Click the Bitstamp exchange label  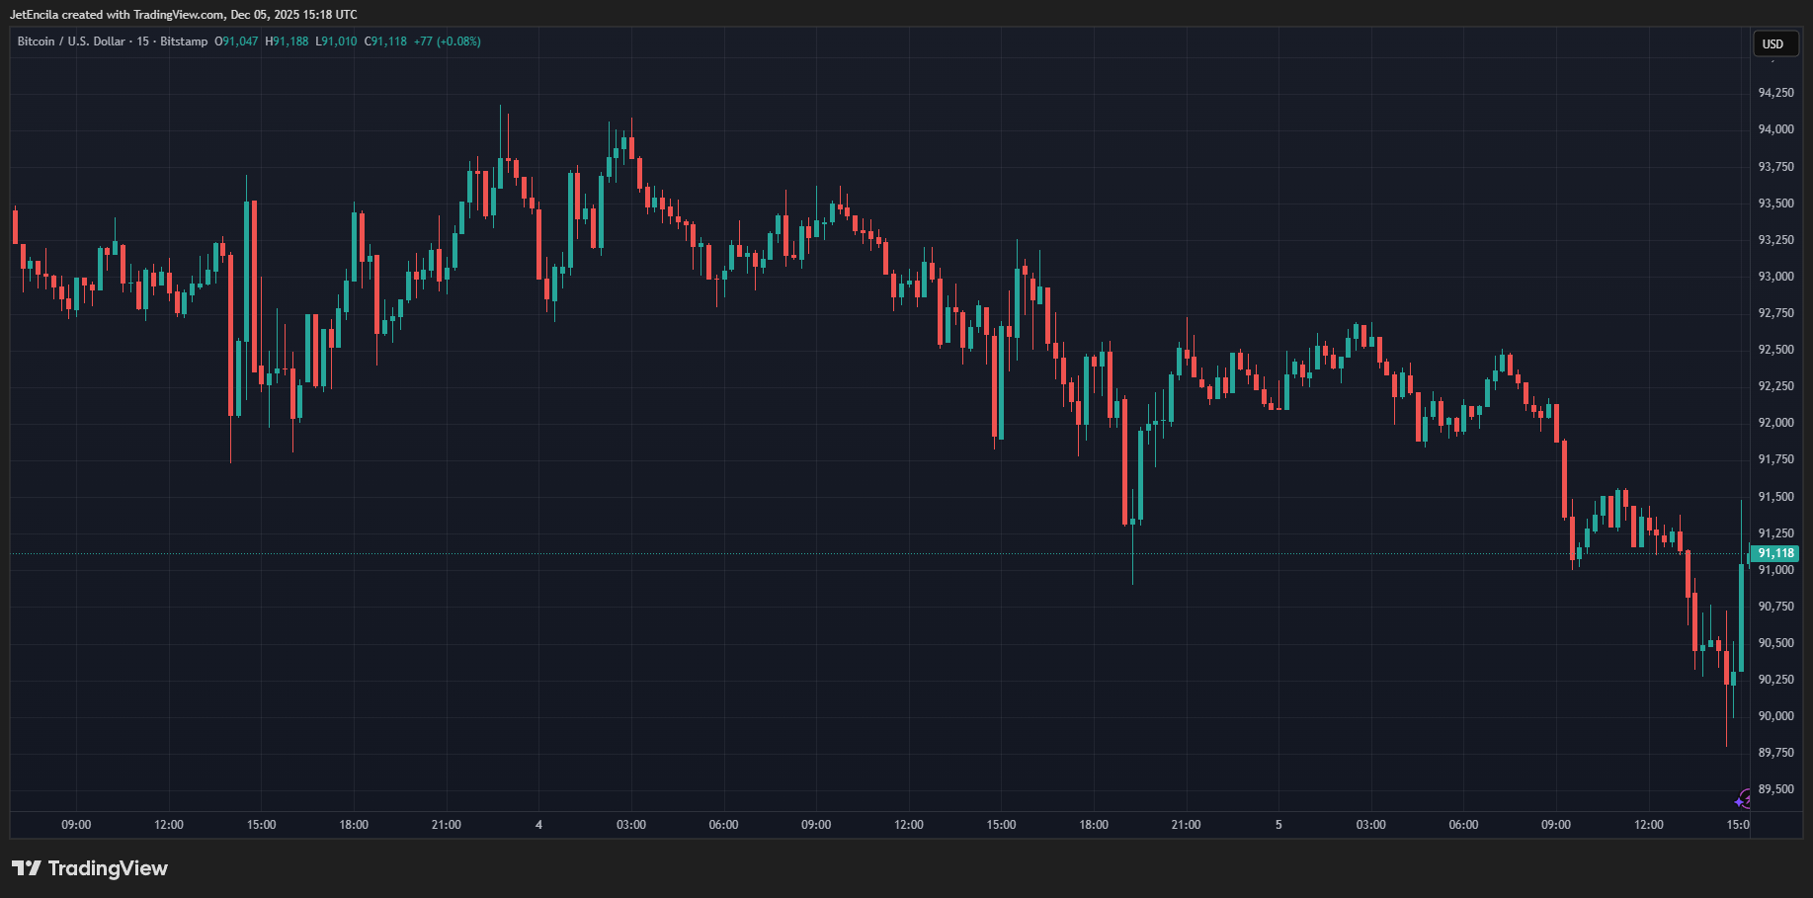[182, 41]
